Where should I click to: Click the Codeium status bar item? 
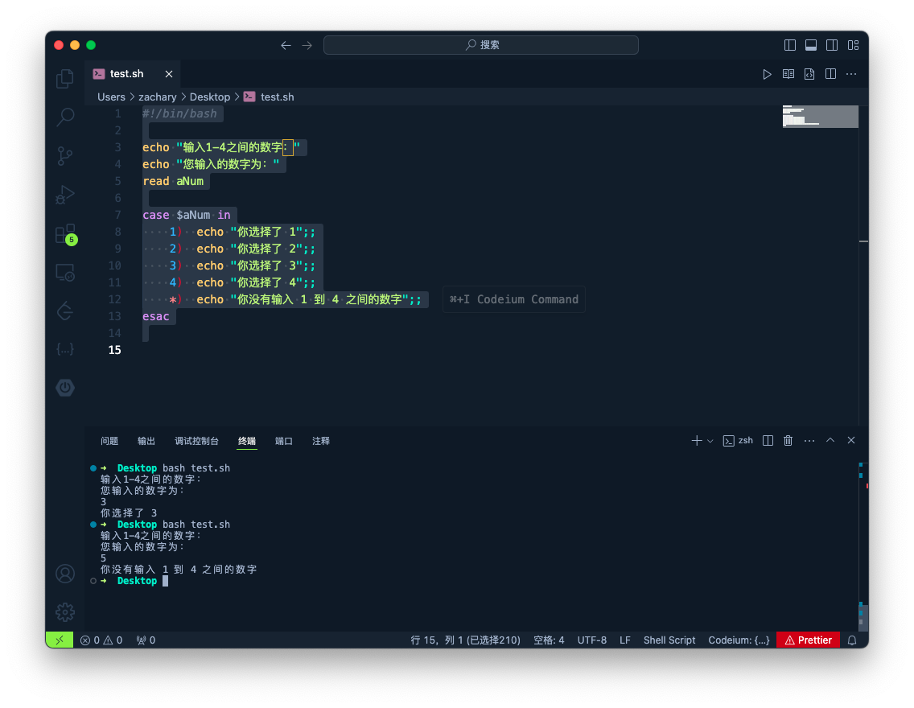(x=739, y=640)
